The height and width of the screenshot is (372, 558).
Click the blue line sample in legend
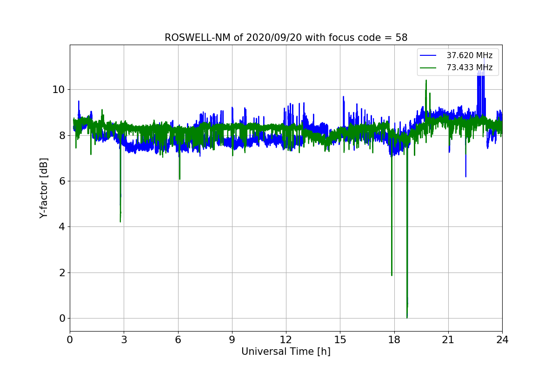pos(428,56)
